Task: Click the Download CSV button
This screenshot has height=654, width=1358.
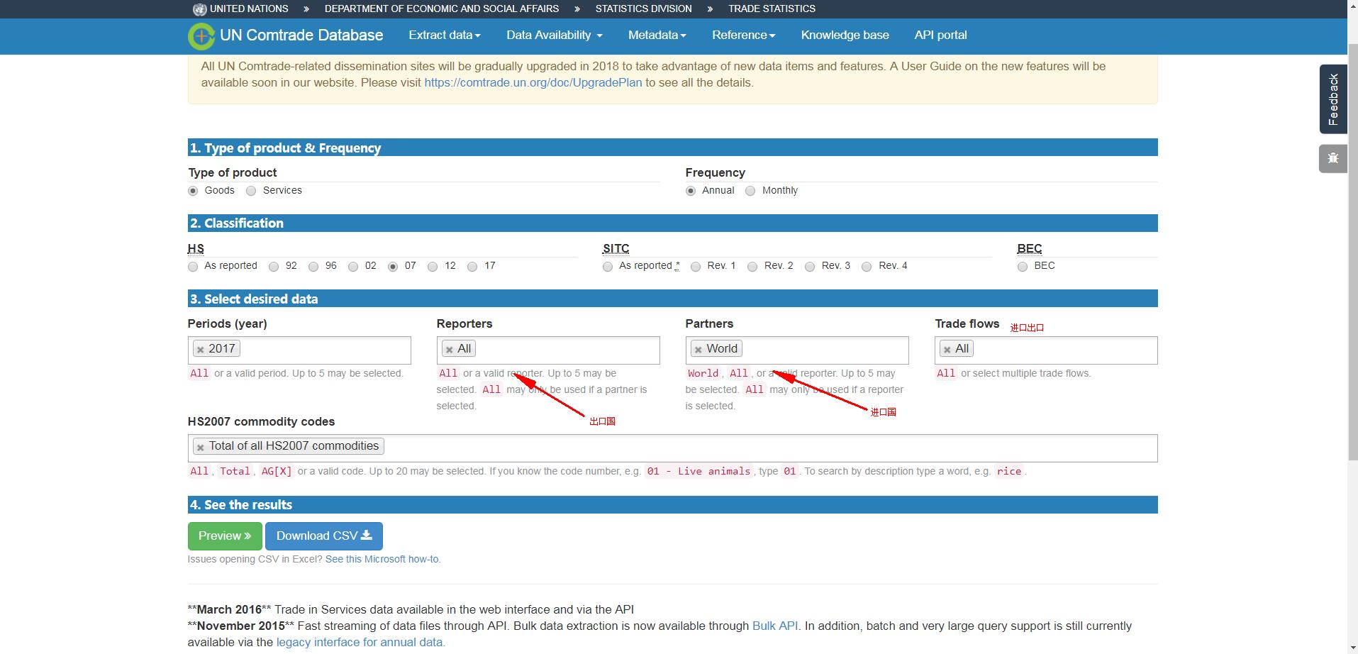Action: [x=324, y=536]
